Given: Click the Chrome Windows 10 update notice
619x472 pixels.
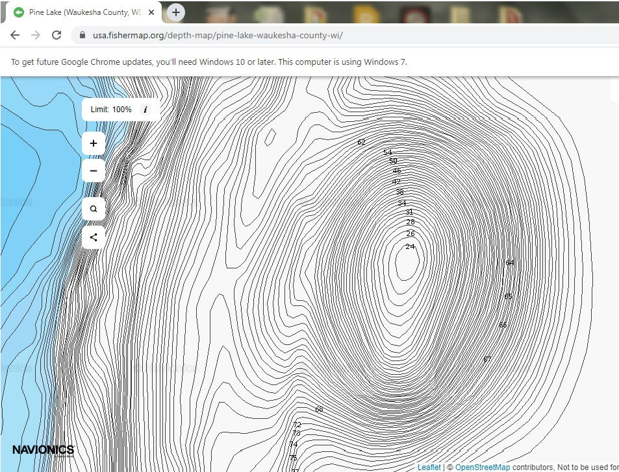Looking at the screenshot, I should (x=209, y=62).
